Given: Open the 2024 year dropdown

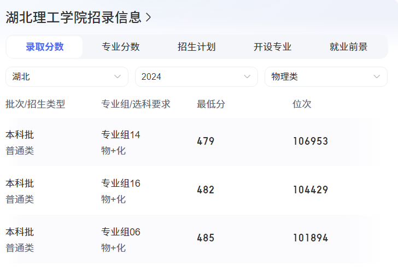Looking at the screenshot, I should tap(196, 76).
